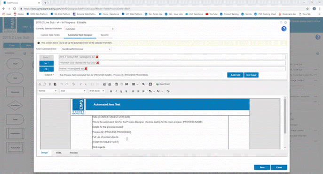The image size is (323, 174).
Task: Cut selection using the scissors toolbar icon
Action: [40, 84]
